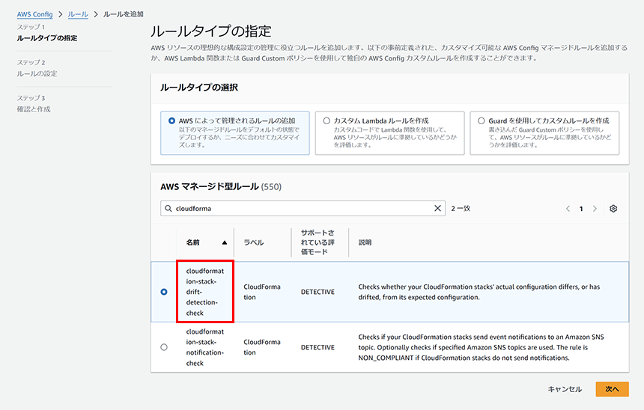This screenshot has width=644, height=410.
Task: Click the 次へ button
Action: (x=612, y=389)
